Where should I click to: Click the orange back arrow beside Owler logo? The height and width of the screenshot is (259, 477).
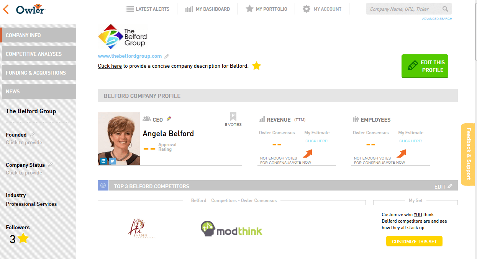[x=6, y=9]
